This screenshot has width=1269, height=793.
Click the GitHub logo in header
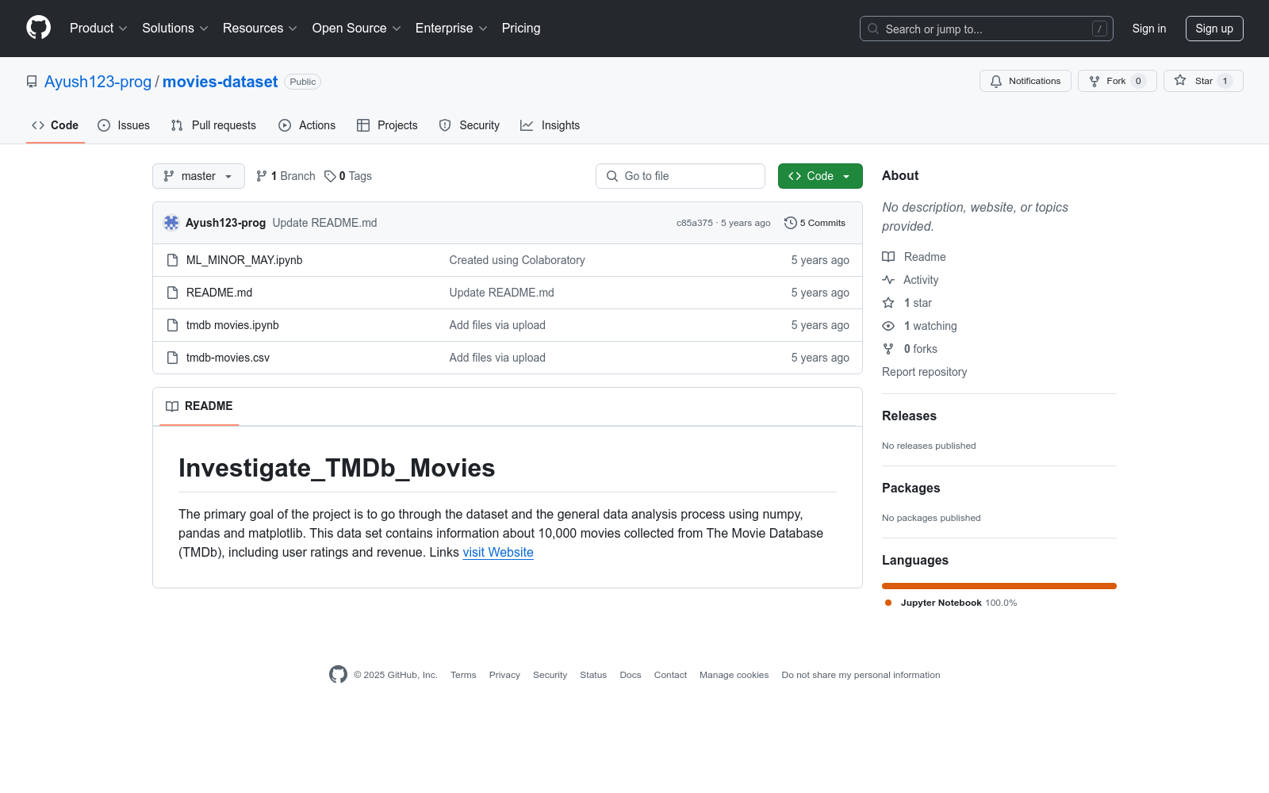38,28
